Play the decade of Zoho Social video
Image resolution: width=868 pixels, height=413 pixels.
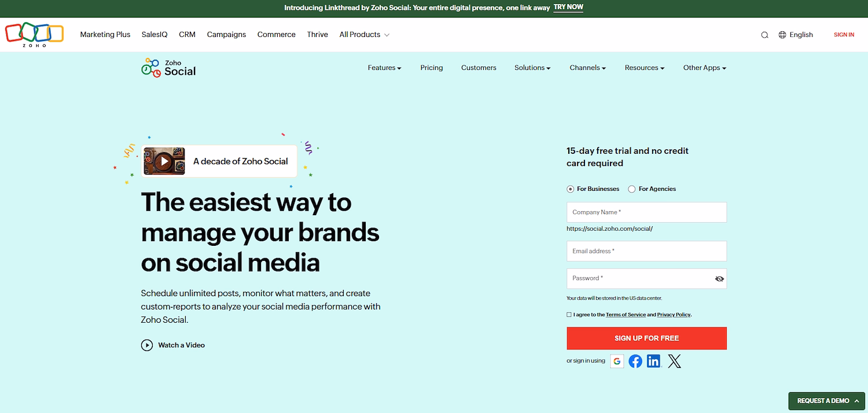tap(164, 161)
